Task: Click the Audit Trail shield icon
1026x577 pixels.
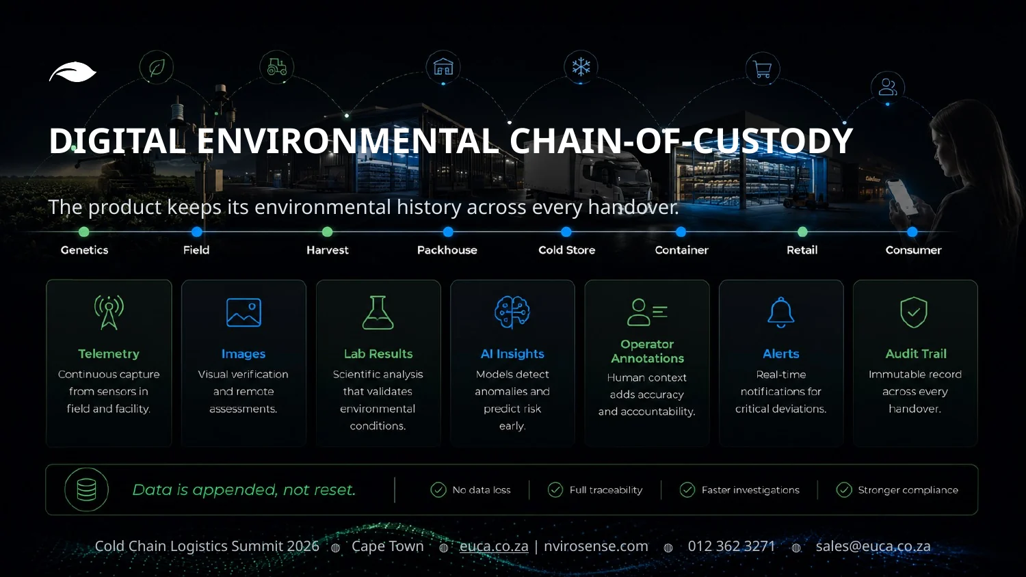Action: click(914, 312)
